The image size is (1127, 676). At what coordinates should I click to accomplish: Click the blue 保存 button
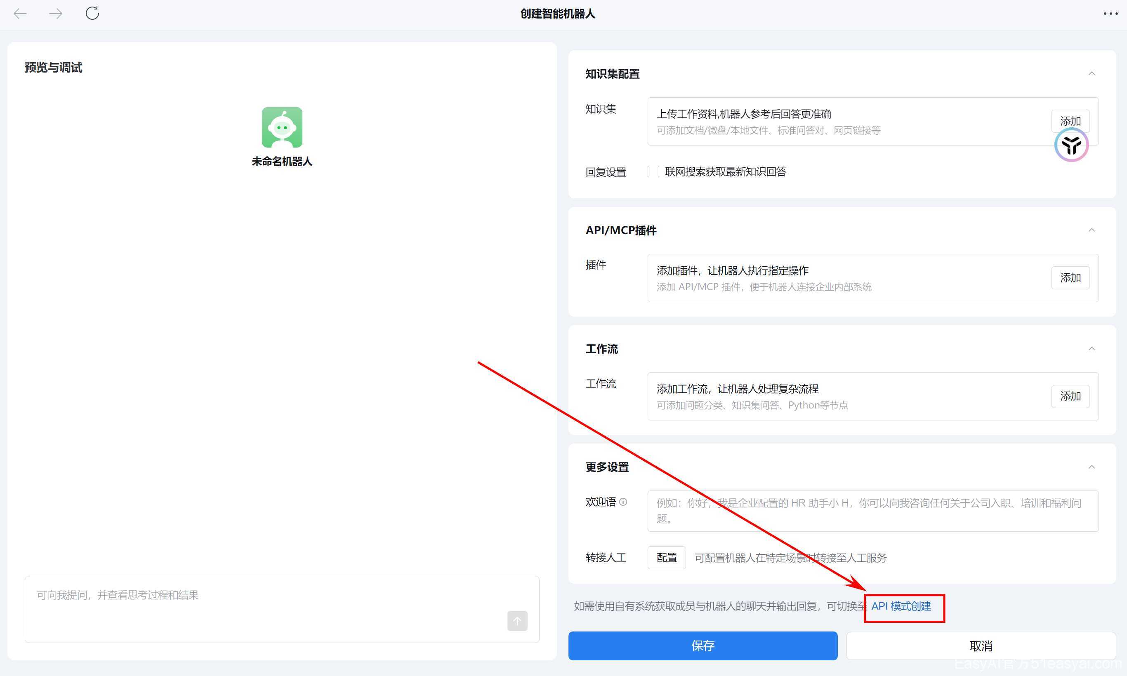click(703, 645)
